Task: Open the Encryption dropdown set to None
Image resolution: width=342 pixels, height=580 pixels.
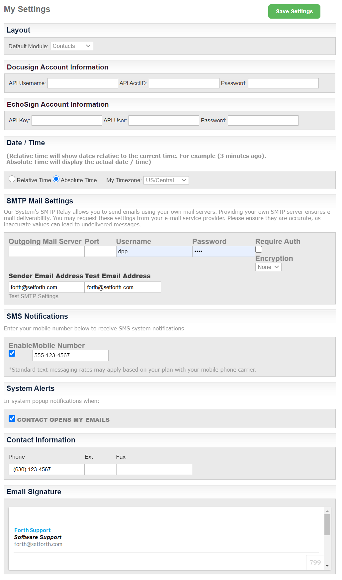Action: click(x=268, y=267)
